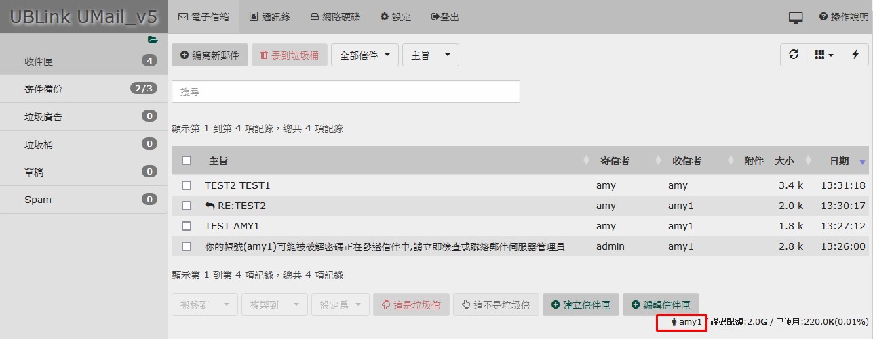This screenshot has width=873, height=339.
Task: Select the RE:TEST2 mail checkbox
Action: (x=187, y=206)
